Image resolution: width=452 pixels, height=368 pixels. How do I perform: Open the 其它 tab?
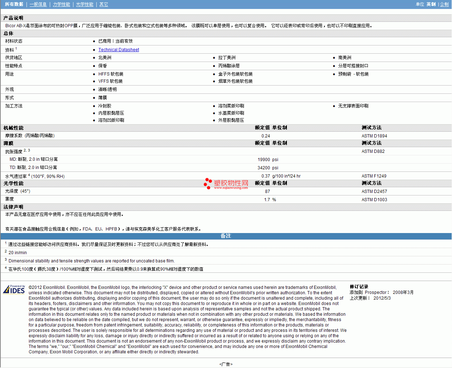point(104,4)
